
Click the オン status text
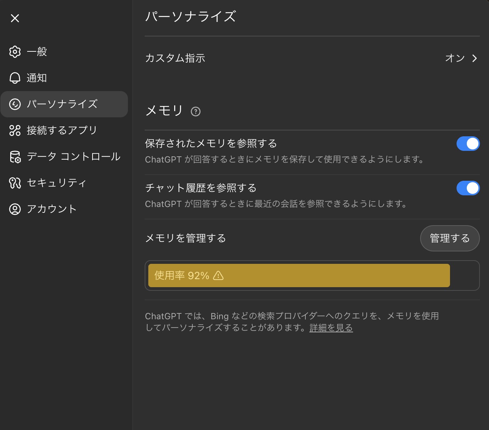455,58
